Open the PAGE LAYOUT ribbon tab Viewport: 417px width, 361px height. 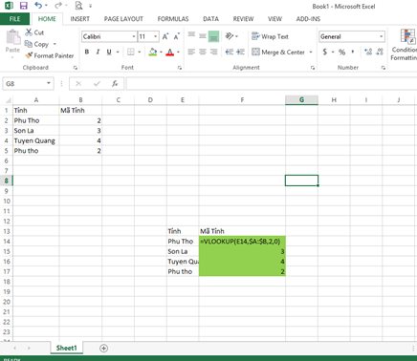123,19
